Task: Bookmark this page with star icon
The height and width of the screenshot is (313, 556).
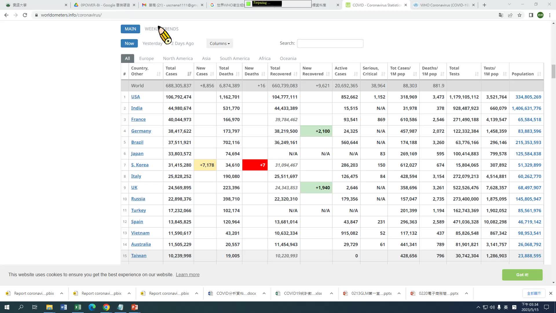Action: click(520, 15)
